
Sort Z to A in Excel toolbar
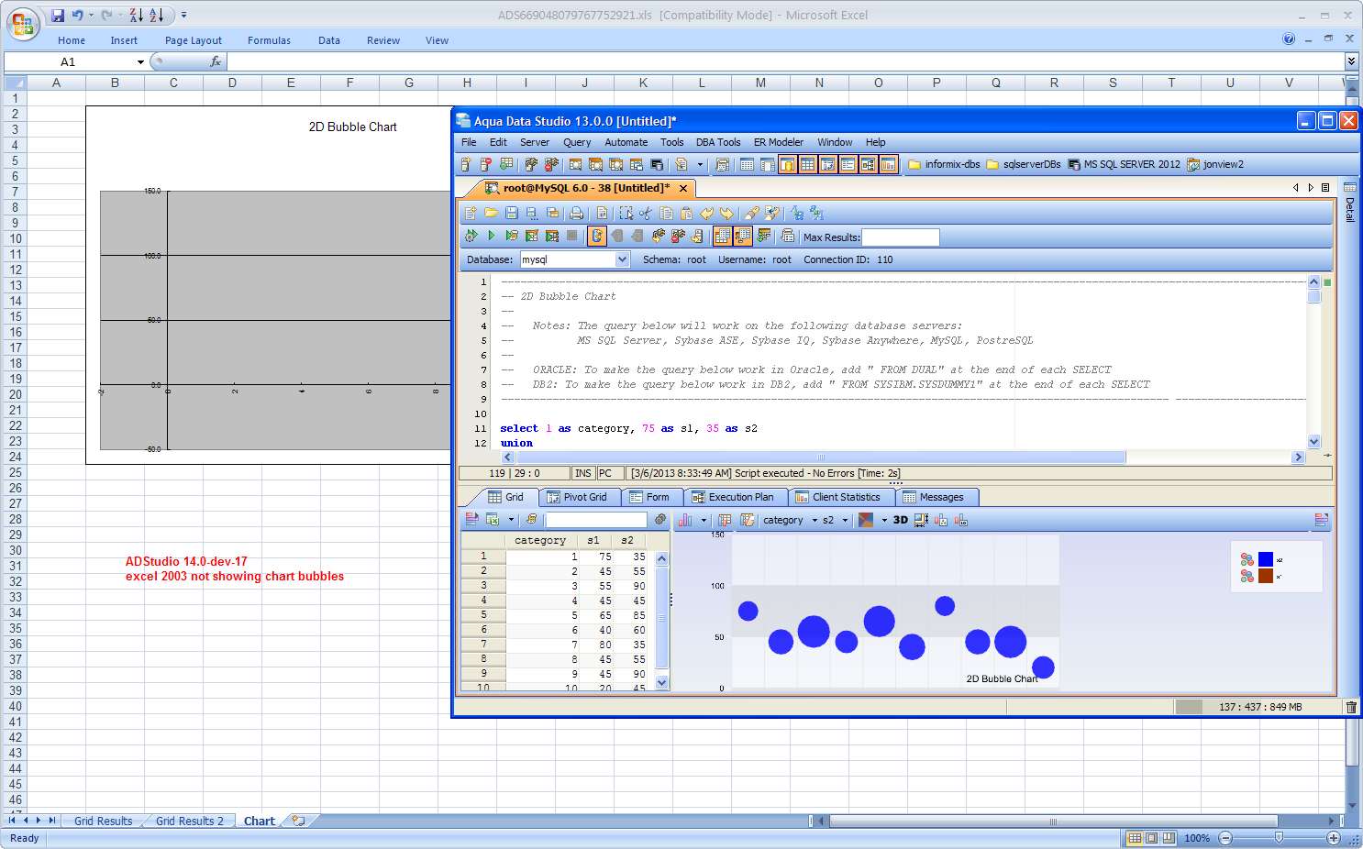[137, 16]
